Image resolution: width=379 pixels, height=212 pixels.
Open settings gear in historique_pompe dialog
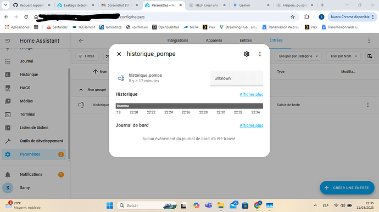pos(246,54)
